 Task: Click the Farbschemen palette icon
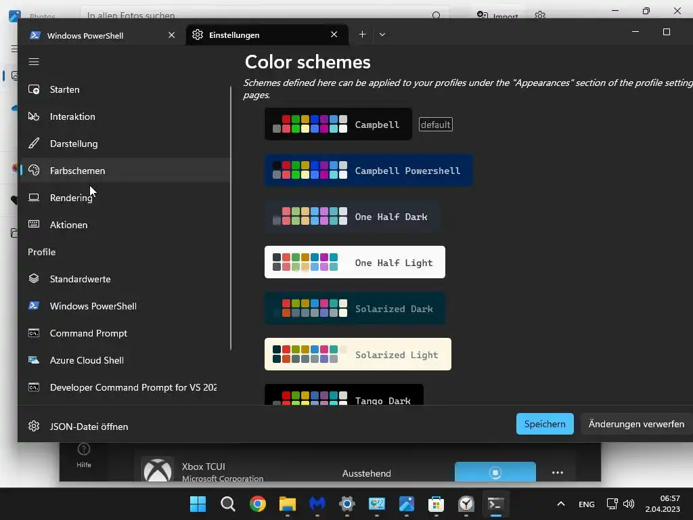tap(34, 170)
